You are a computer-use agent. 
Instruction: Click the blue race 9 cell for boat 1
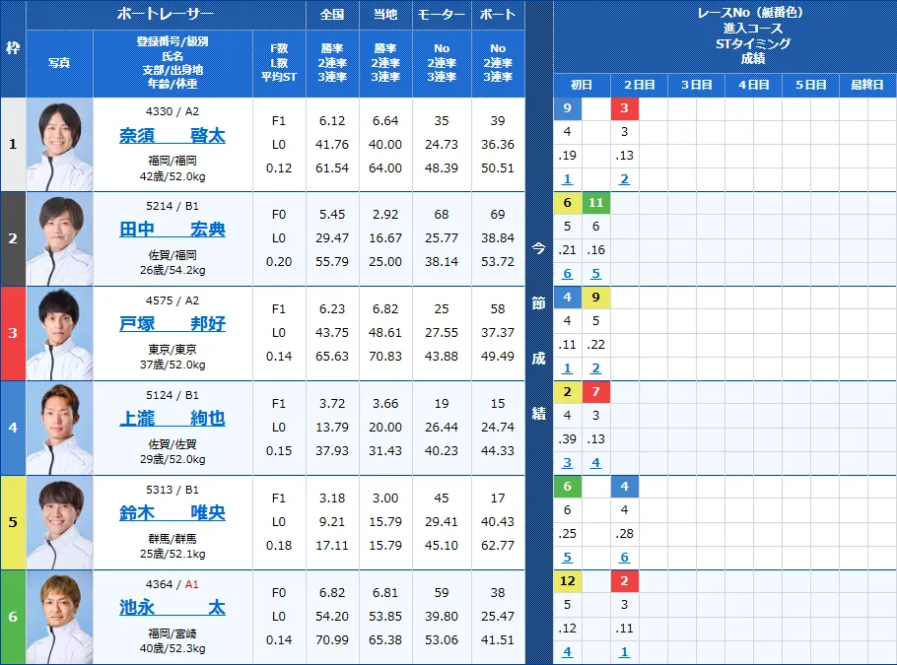coord(567,106)
